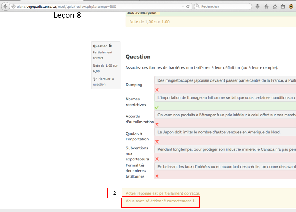Screen dimensions: 296x212
Task: Click the smiley face toolbar icon
Action: point(292,6)
